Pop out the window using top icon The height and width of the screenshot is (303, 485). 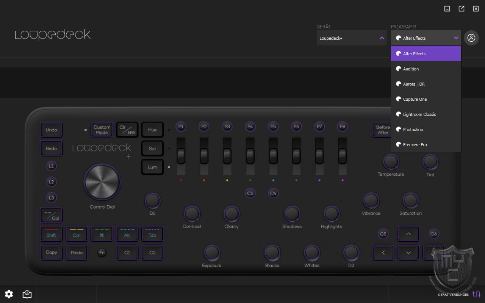462,9
